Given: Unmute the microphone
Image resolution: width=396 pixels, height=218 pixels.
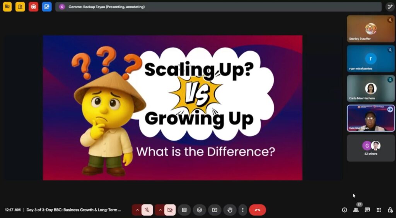Looking at the screenshot, I should click(x=147, y=210).
